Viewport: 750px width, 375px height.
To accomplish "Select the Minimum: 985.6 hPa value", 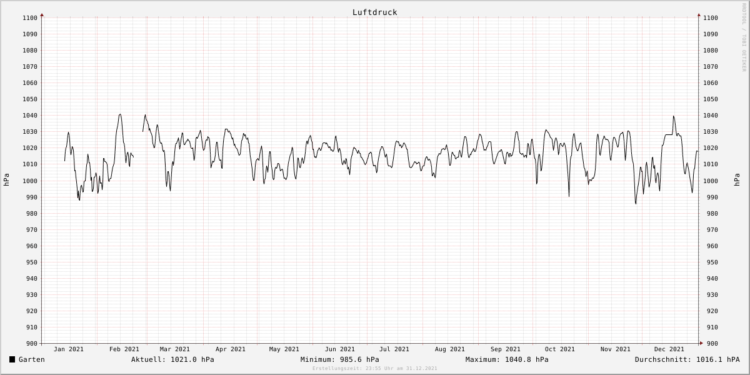I will [339, 359].
